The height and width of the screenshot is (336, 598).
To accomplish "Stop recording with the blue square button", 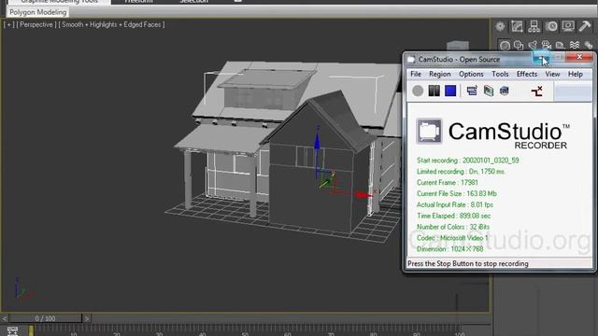I will point(450,91).
